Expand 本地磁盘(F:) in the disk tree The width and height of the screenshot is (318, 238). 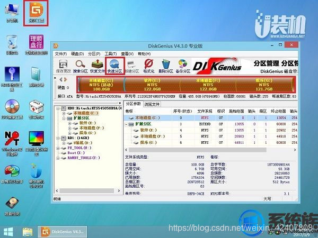[69, 128]
